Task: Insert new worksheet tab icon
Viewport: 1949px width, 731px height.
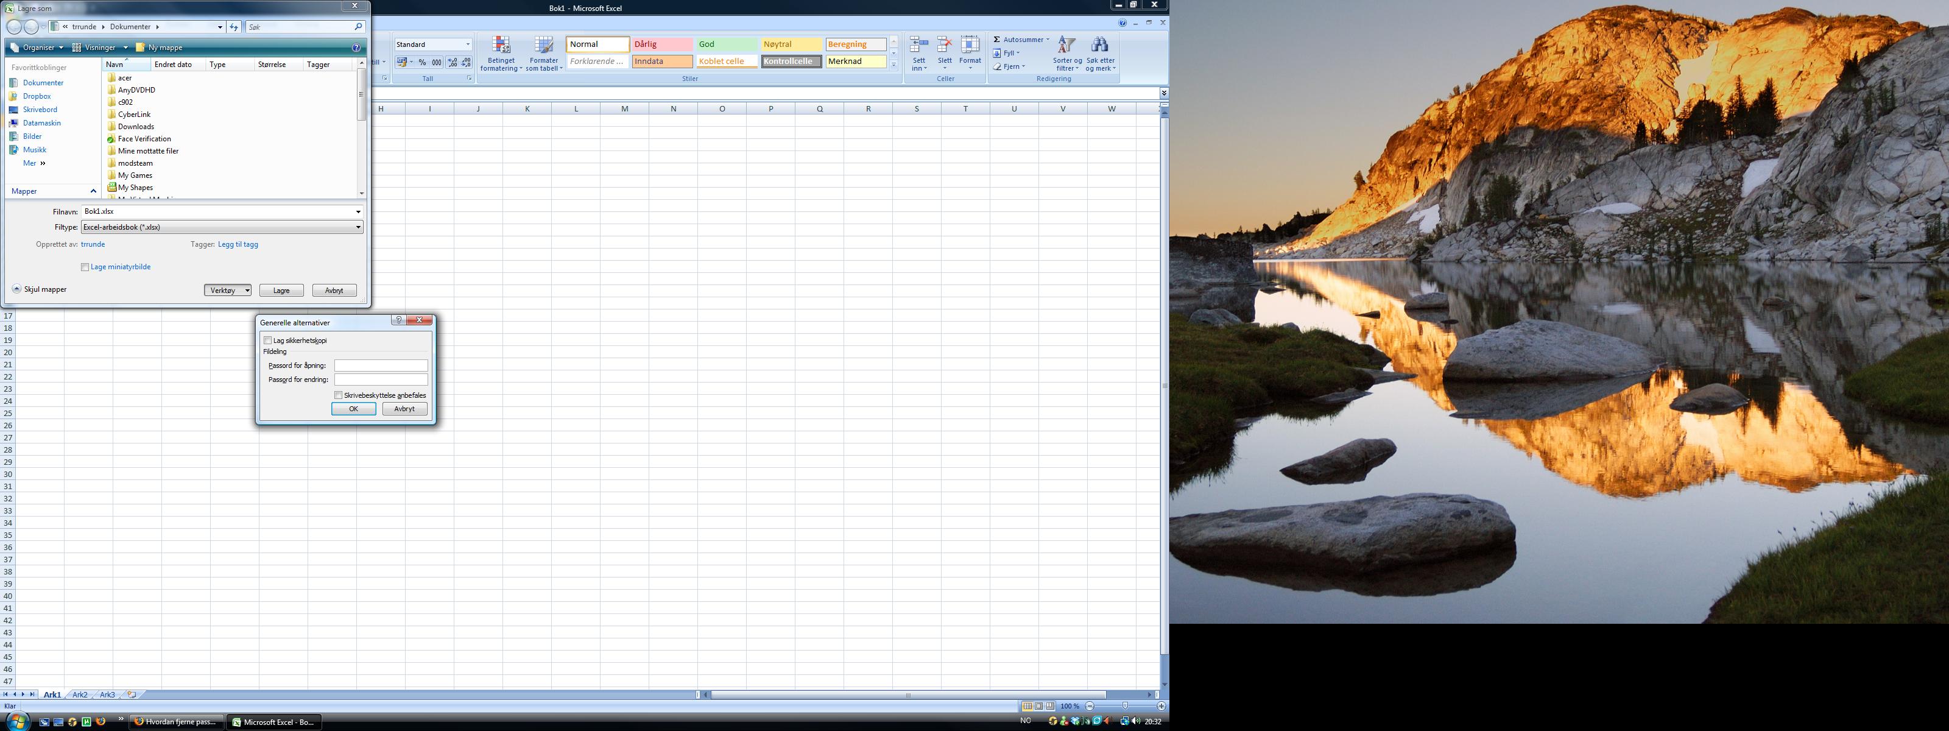Action: (132, 694)
